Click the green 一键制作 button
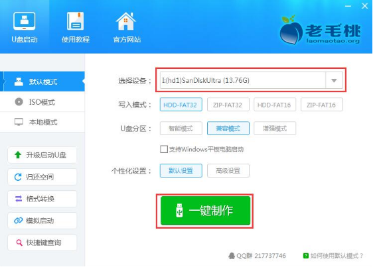The image size is (379, 277). pyautogui.click(x=205, y=211)
